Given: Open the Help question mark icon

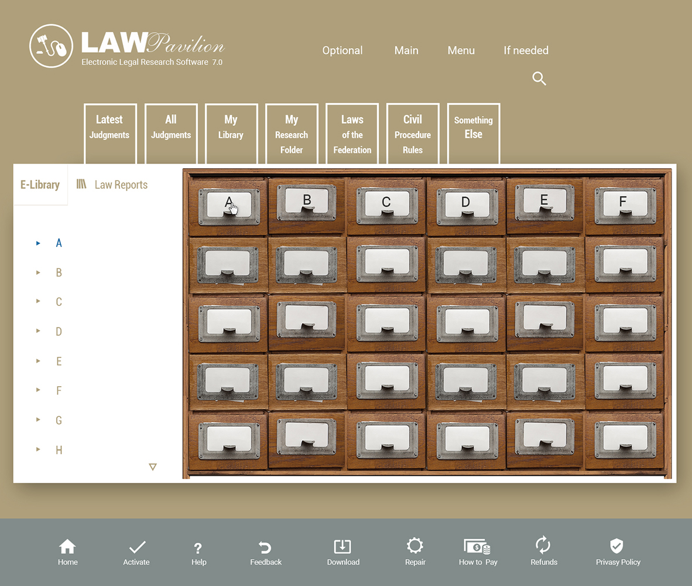Looking at the screenshot, I should tap(198, 548).
